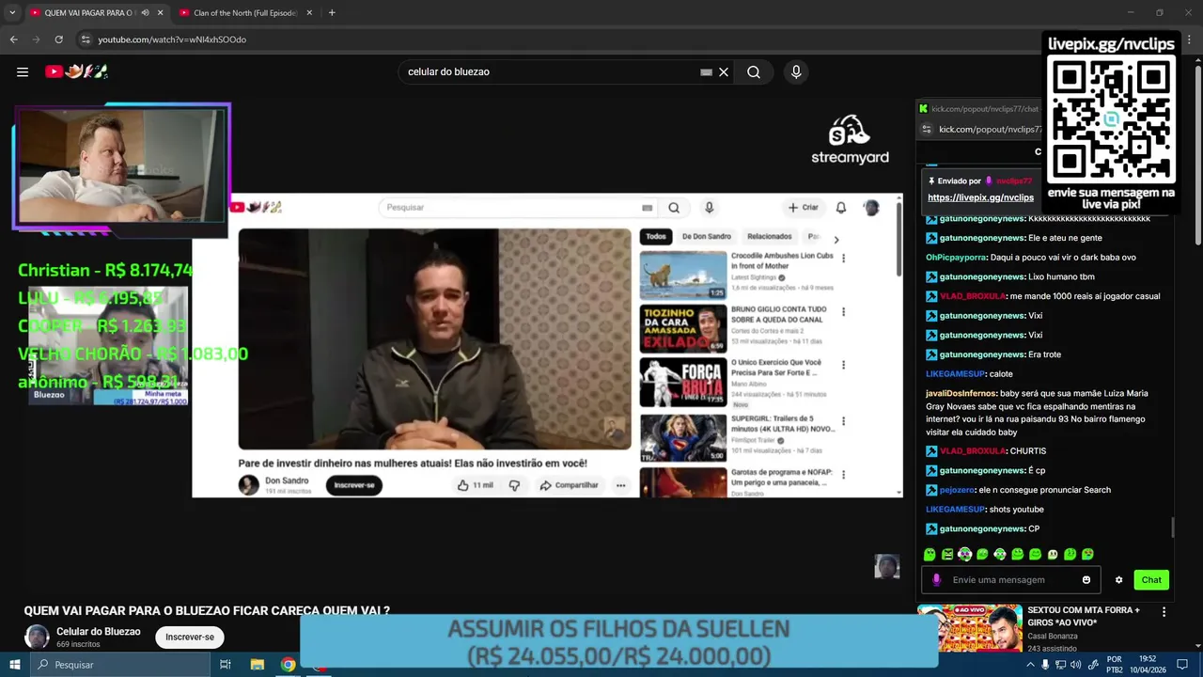1203x677 pixels.
Task: Go back with browser back arrow
Action: (13, 39)
